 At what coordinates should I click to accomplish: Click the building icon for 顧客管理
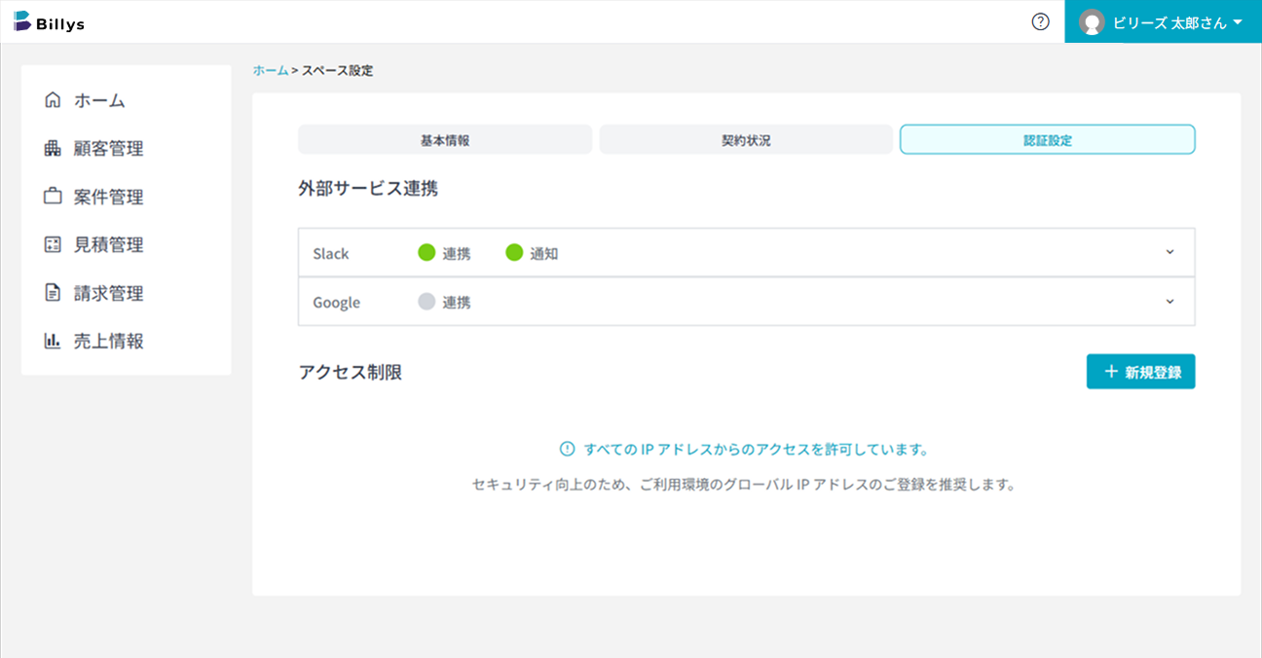pyautogui.click(x=53, y=148)
